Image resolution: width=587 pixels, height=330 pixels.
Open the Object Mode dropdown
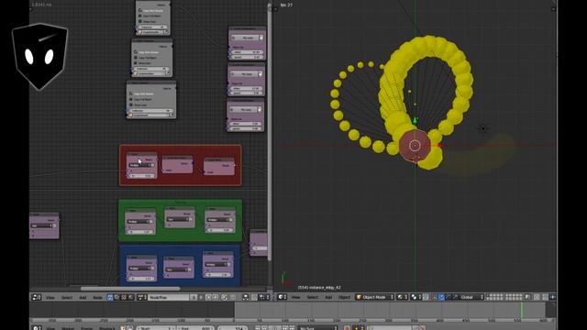tap(375, 297)
